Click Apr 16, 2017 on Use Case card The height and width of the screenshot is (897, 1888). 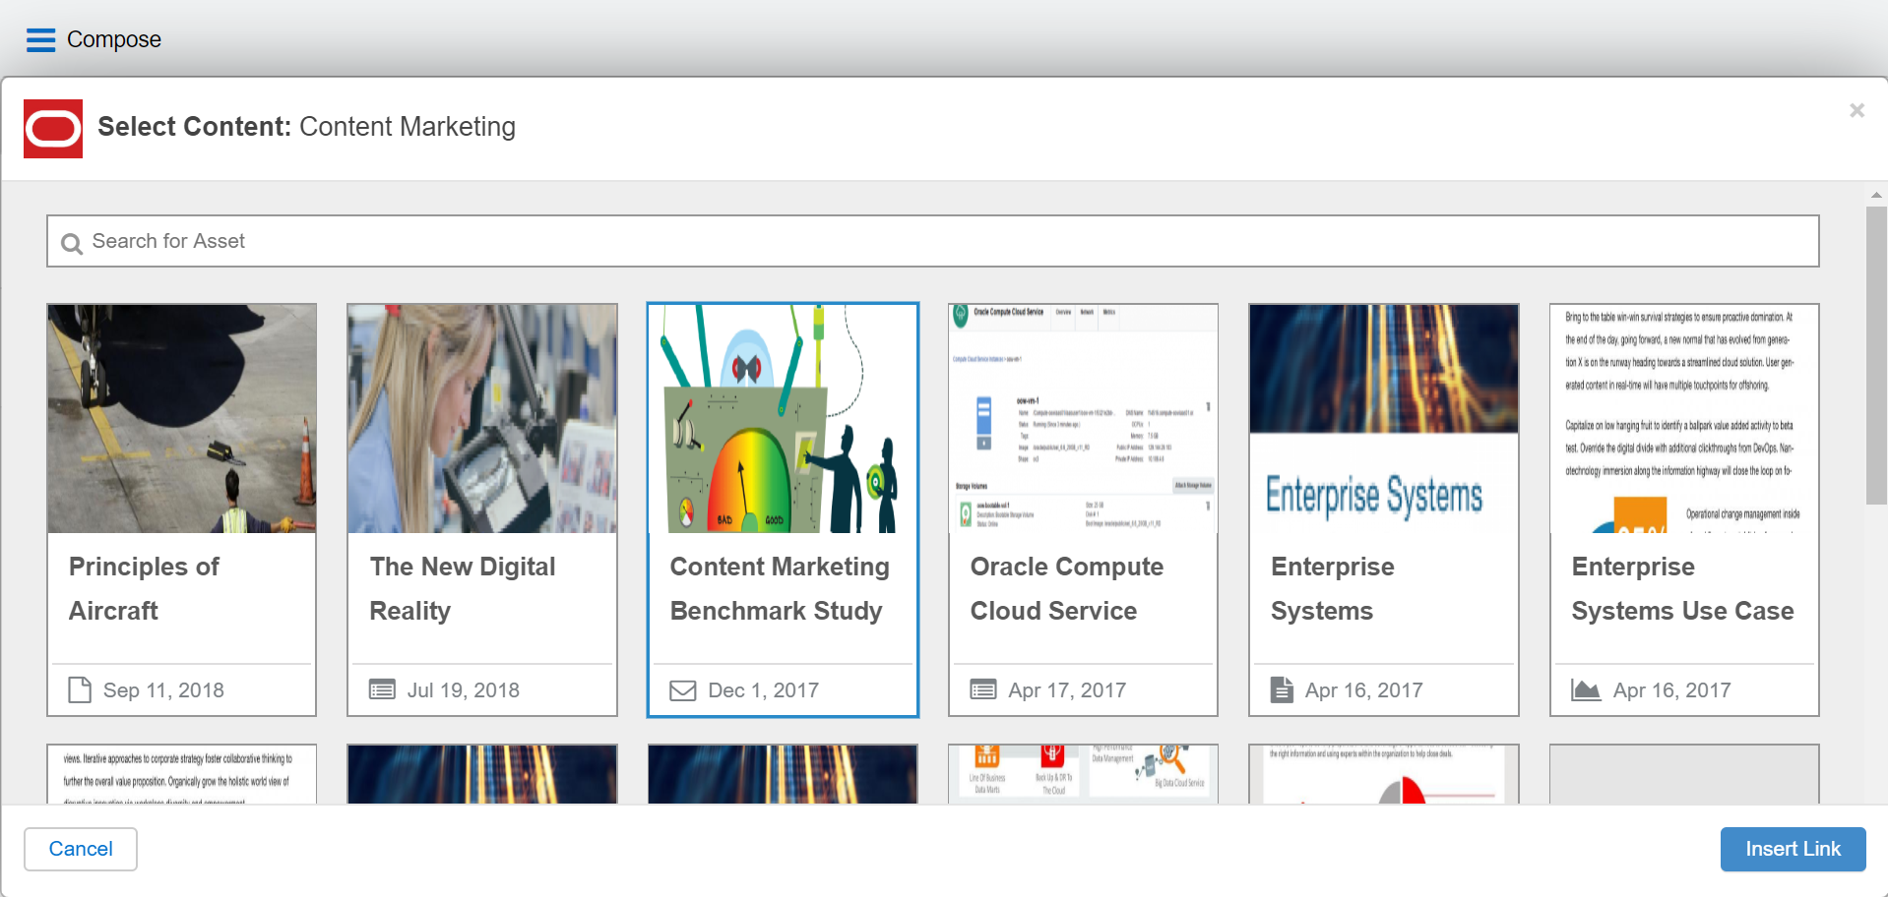[x=1672, y=690]
